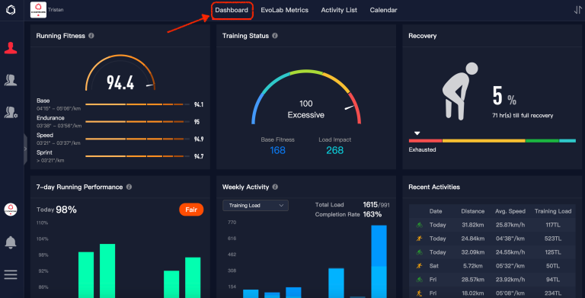This screenshot has height=298, width=585.
Task: Open the EvoLab Metrics tab
Action: pos(285,10)
